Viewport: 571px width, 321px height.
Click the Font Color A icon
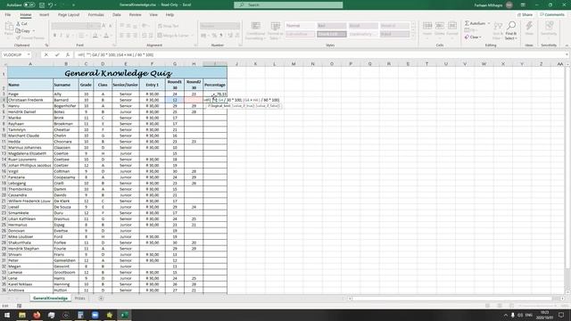point(106,36)
